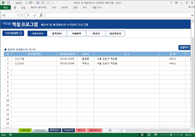
Task: Open the 개발 도구 ribbon tab
Action: tap(97, 7)
